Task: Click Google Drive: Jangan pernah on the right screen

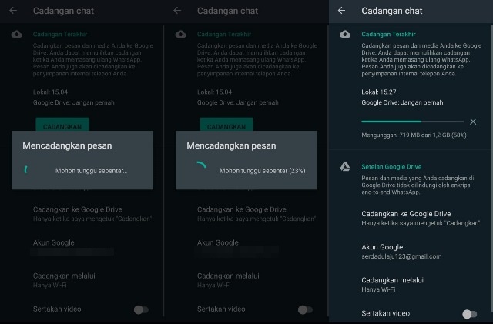Action: point(402,102)
